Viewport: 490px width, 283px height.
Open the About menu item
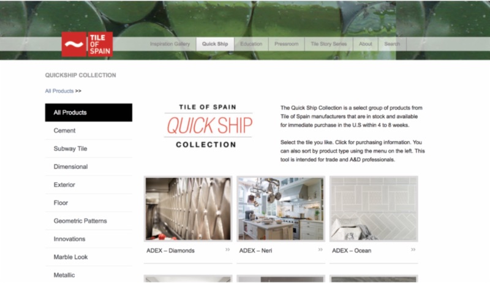[x=365, y=44]
